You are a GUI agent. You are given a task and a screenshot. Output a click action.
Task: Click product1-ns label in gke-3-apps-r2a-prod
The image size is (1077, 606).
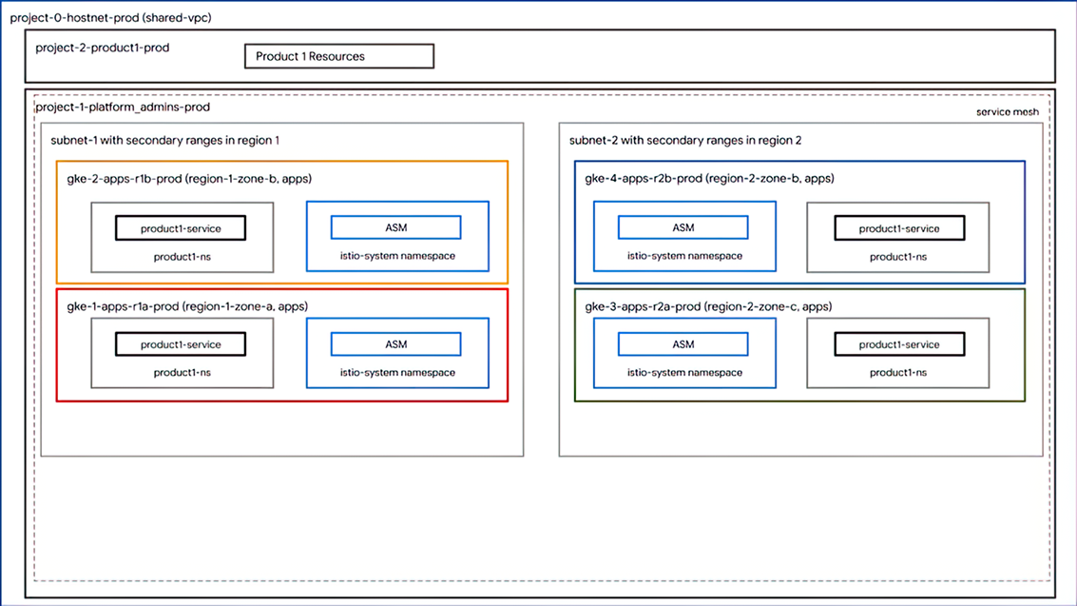click(898, 372)
